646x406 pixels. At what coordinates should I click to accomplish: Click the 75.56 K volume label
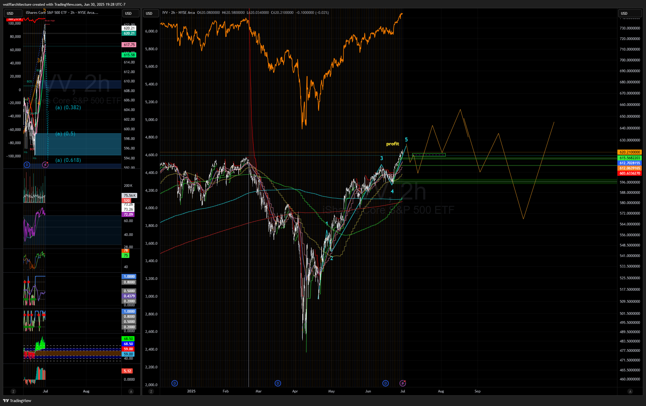[130, 196]
